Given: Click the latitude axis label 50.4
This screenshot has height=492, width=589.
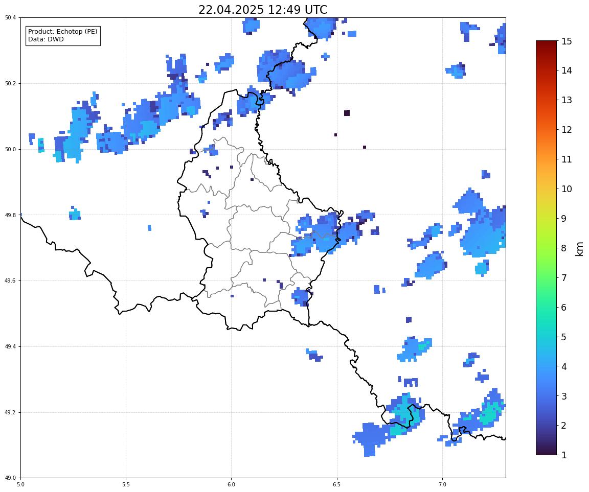Looking at the screenshot, I should pos(11,18).
